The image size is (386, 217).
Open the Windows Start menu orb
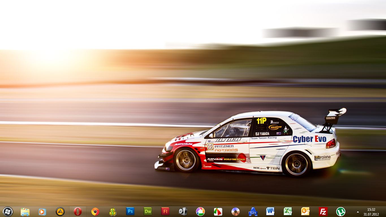8,212
